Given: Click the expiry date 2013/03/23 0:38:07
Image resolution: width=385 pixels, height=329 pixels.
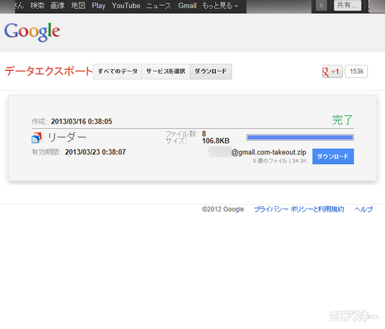Looking at the screenshot, I should click(95, 152).
